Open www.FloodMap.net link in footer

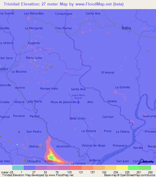(x=61, y=175)
